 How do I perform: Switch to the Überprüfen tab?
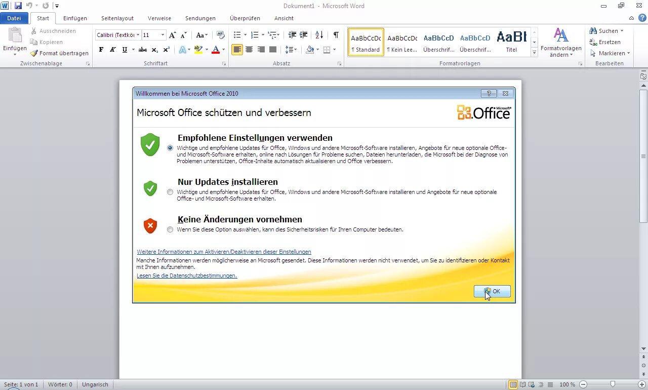245,18
